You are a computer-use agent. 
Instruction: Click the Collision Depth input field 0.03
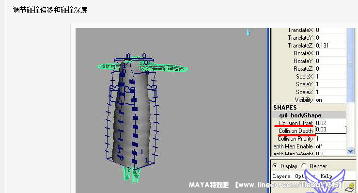point(330,129)
